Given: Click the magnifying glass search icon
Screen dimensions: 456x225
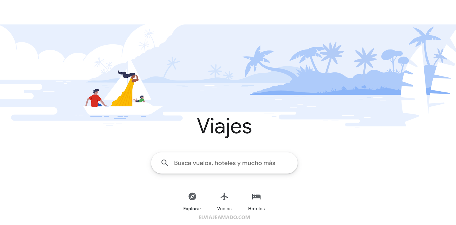Looking at the screenshot, I should 165,163.
